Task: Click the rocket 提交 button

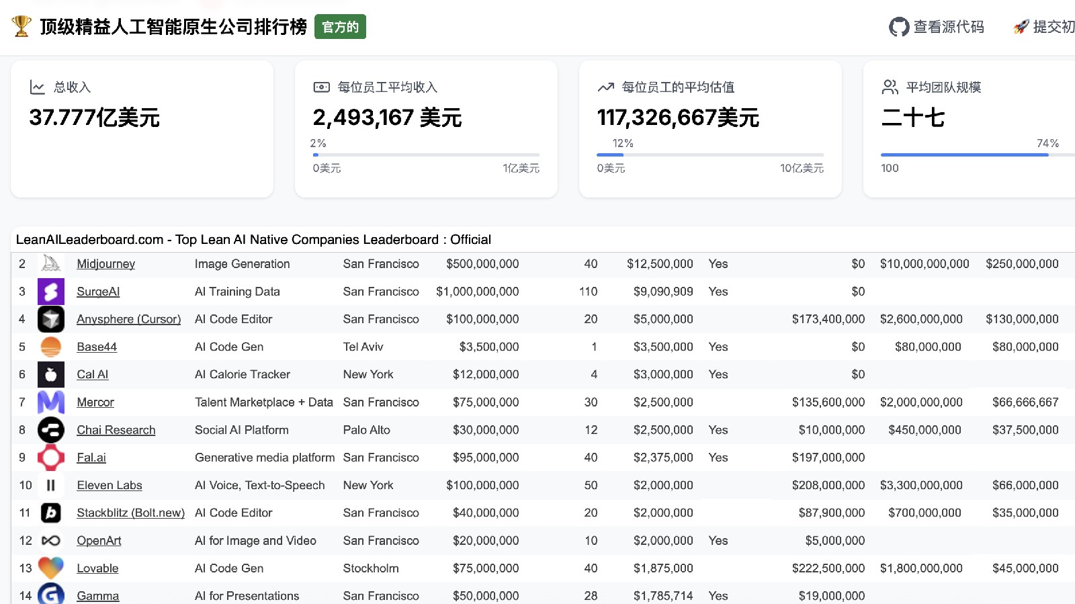Action: click(x=1045, y=27)
